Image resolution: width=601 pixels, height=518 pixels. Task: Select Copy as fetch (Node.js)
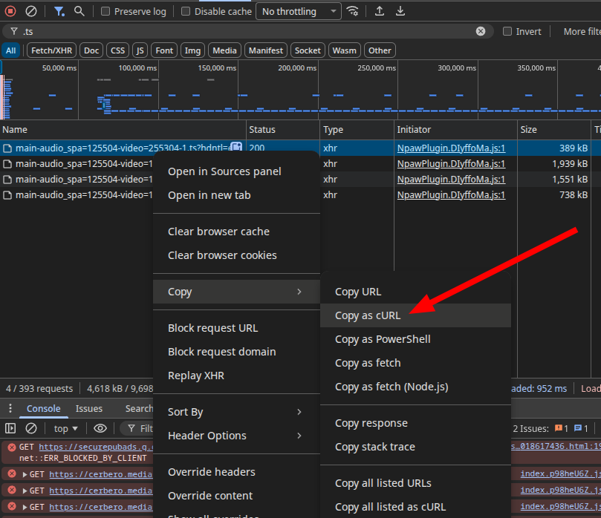[392, 387]
